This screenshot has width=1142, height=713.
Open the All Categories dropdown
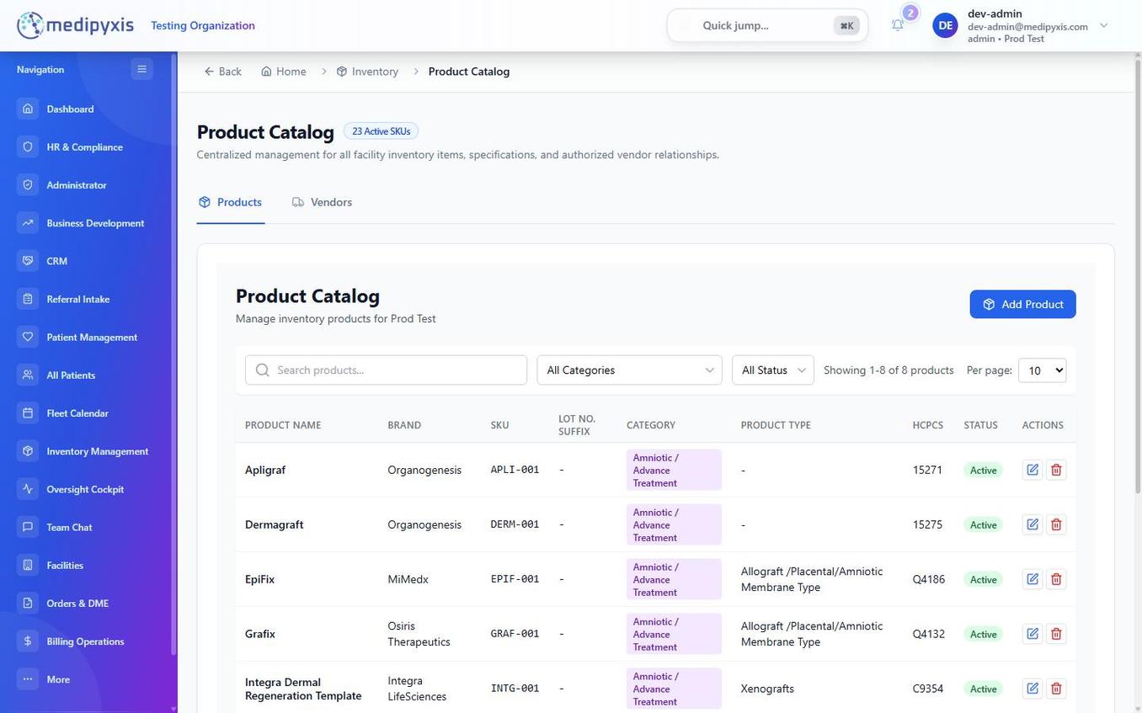(x=629, y=370)
